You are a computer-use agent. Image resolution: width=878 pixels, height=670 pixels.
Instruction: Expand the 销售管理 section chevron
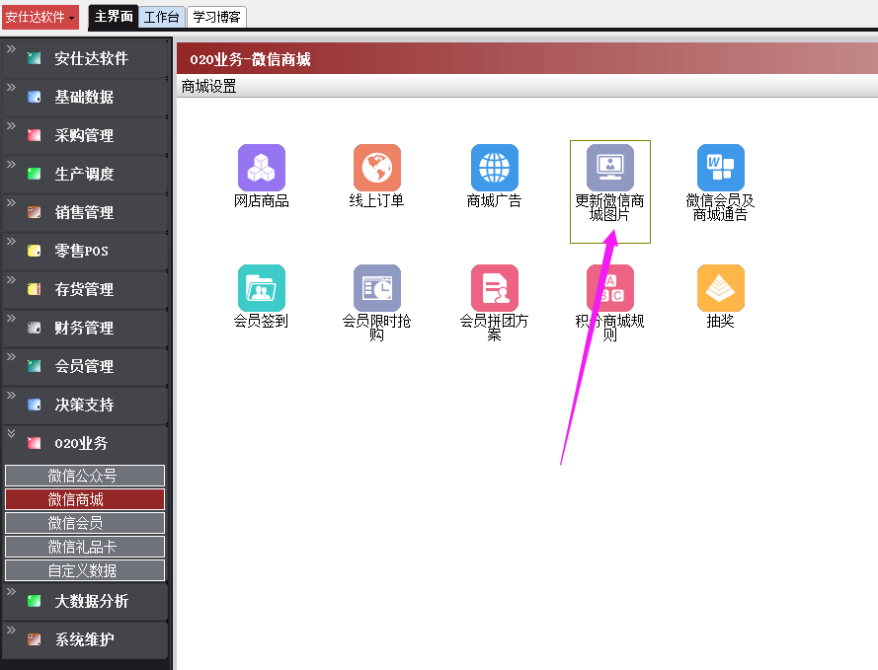pyautogui.click(x=11, y=203)
